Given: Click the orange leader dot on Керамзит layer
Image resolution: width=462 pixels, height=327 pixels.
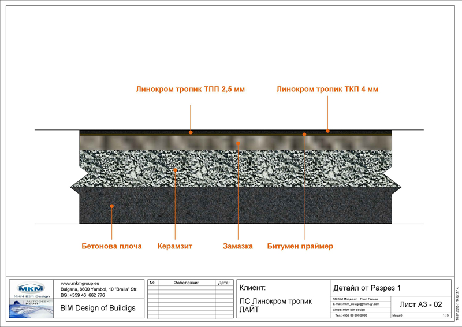Looking at the screenshot, I should [175, 170].
